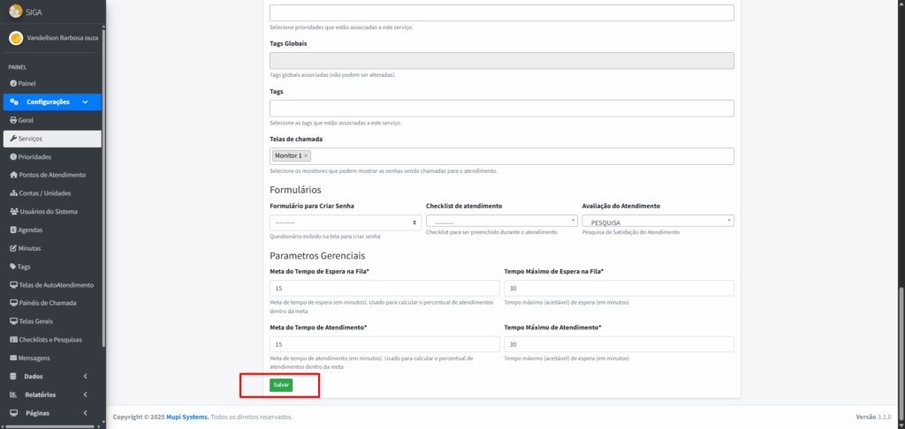
Task: Click the wrench icon beside Serviços
Action: click(x=12, y=139)
